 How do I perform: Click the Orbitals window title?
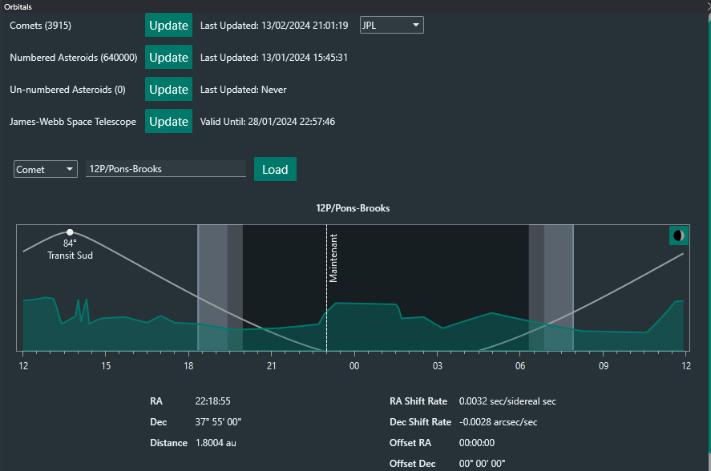[18, 6]
